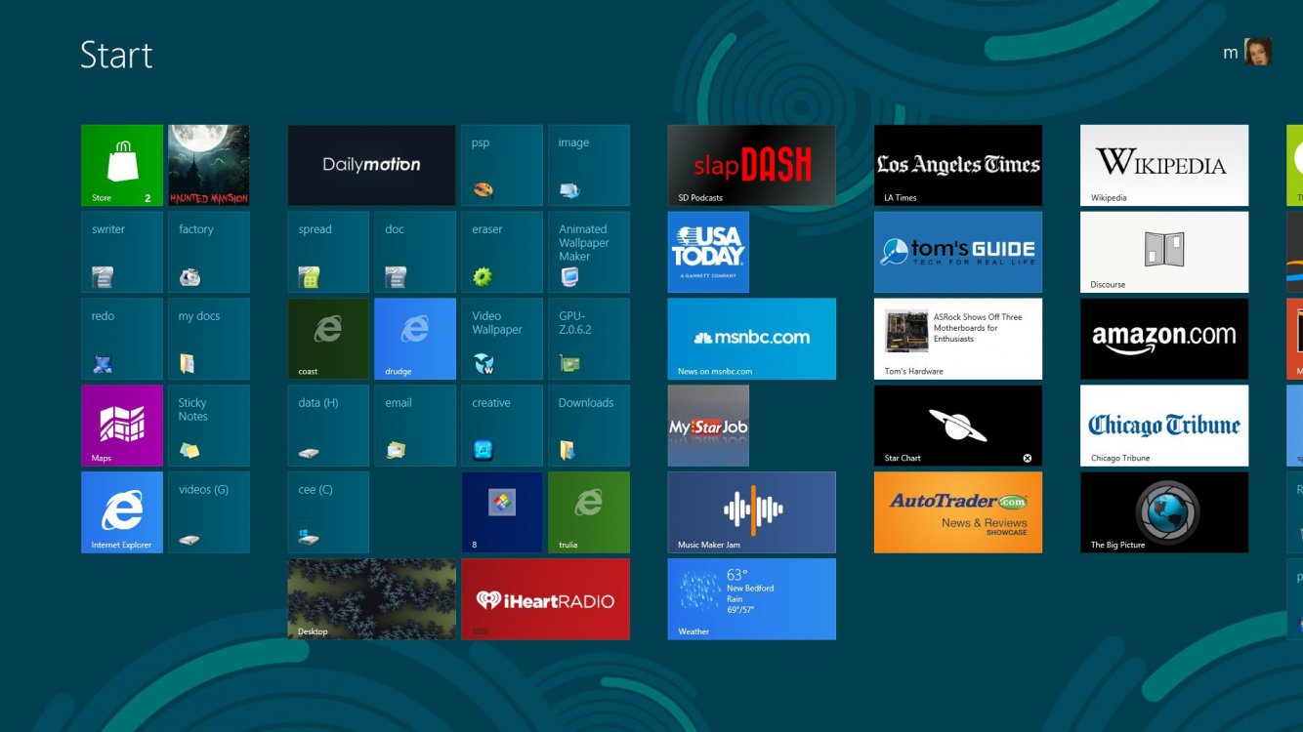The width and height of the screenshot is (1303, 732).
Task: Open the Store tile
Action: (x=122, y=165)
